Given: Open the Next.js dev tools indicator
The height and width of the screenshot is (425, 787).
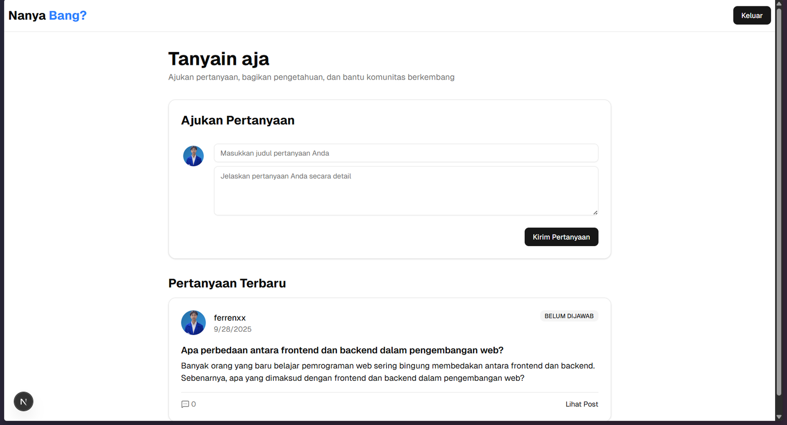Looking at the screenshot, I should tap(24, 401).
